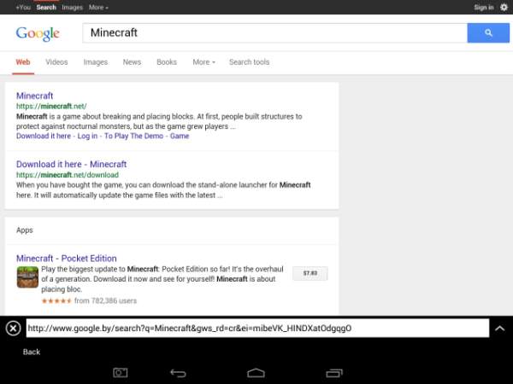Click the blue search magnifier button
Viewport: 513px width, 384px height.
[488, 32]
